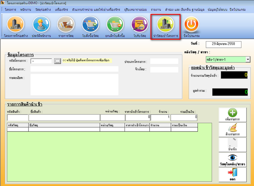Click the yellow project search hint text
This screenshot has height=186, width=254.
click(87, 60)
